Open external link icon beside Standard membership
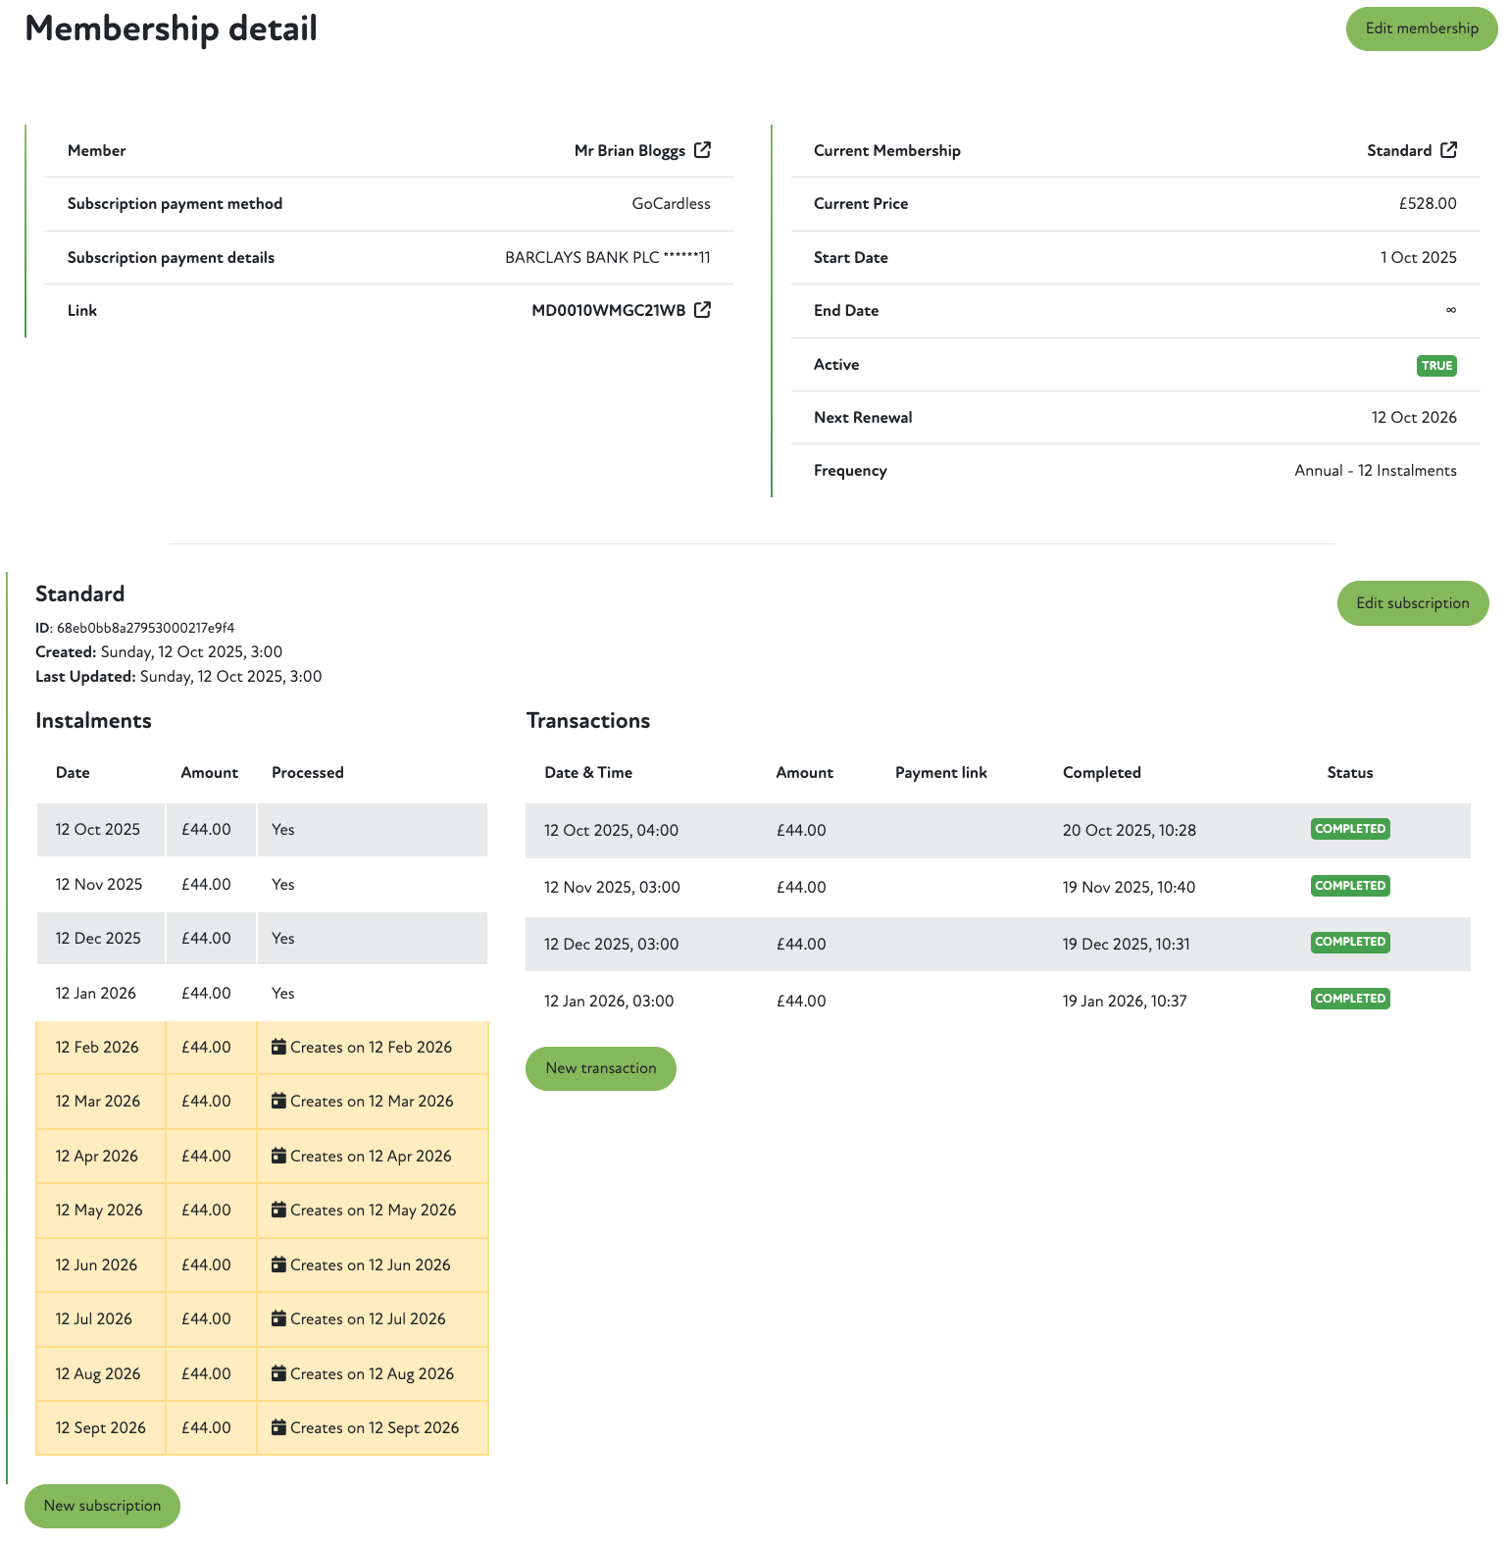The height and width of the screenshot is (1546, 1508). [1448, 150]
